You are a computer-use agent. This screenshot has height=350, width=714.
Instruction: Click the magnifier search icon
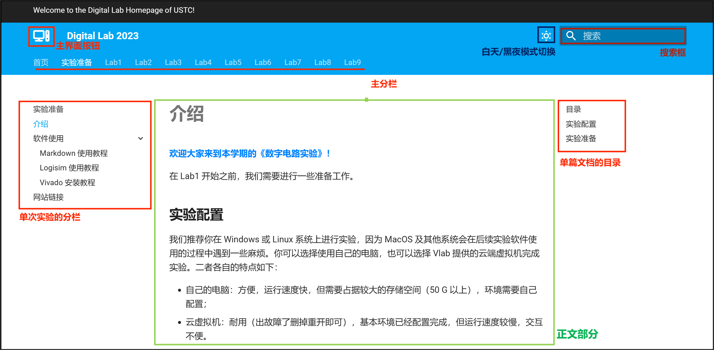click(571, 36)
